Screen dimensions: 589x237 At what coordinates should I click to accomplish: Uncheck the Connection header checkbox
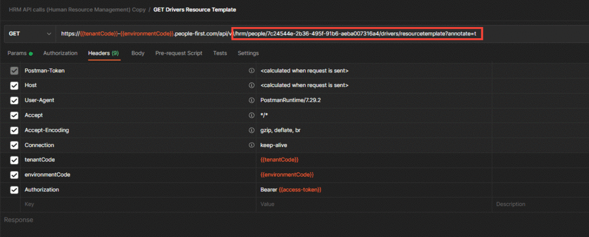click(14, 145)
